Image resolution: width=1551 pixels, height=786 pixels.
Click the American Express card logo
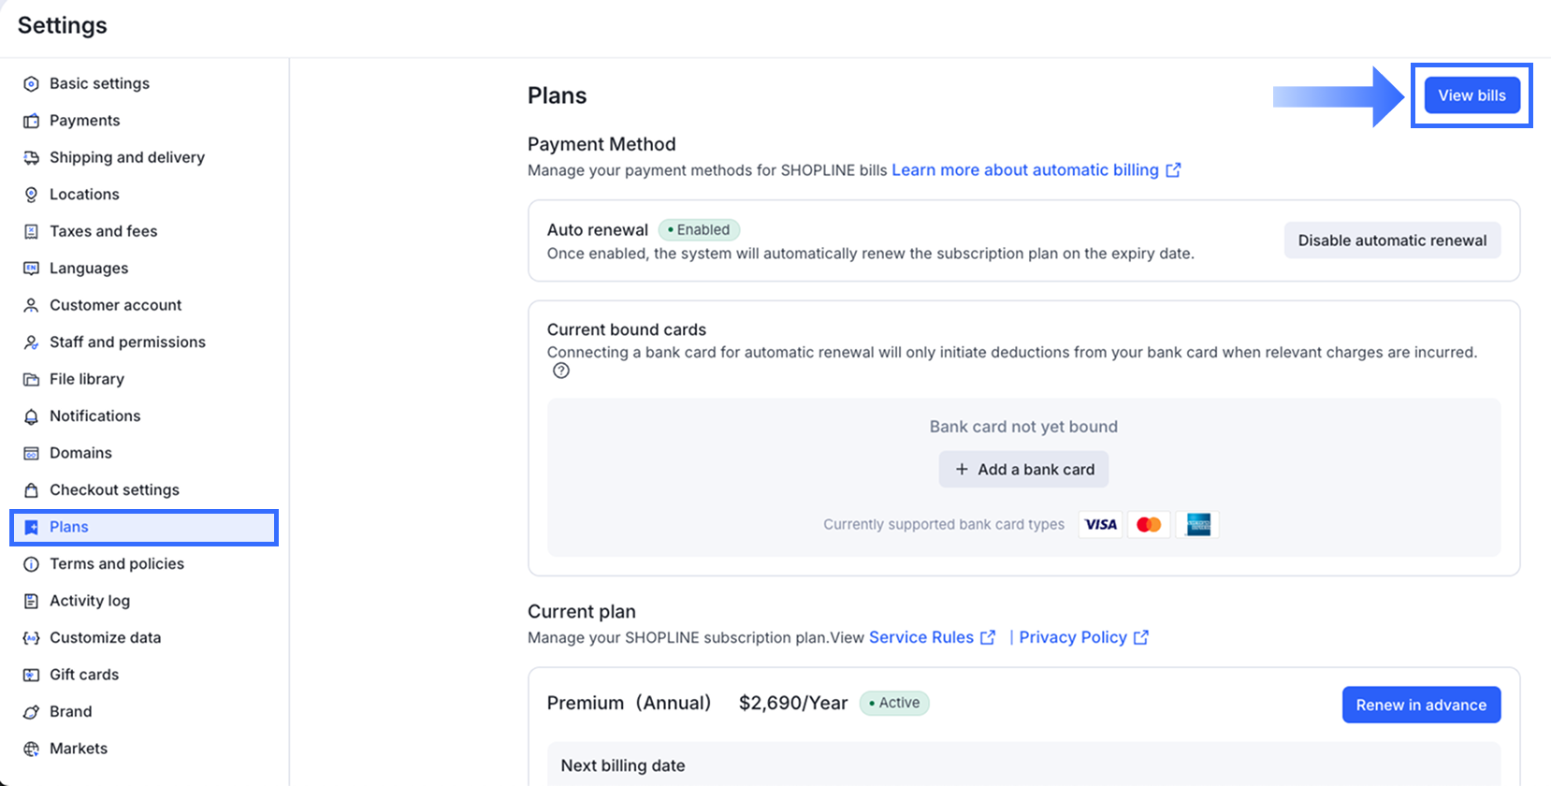[x=1198, y=525]
